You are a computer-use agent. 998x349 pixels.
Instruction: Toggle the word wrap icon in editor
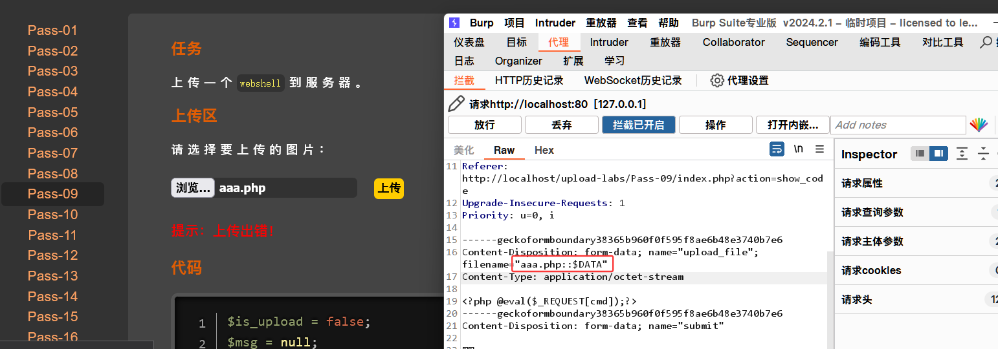pyautogui.click(x=777, y=149)
